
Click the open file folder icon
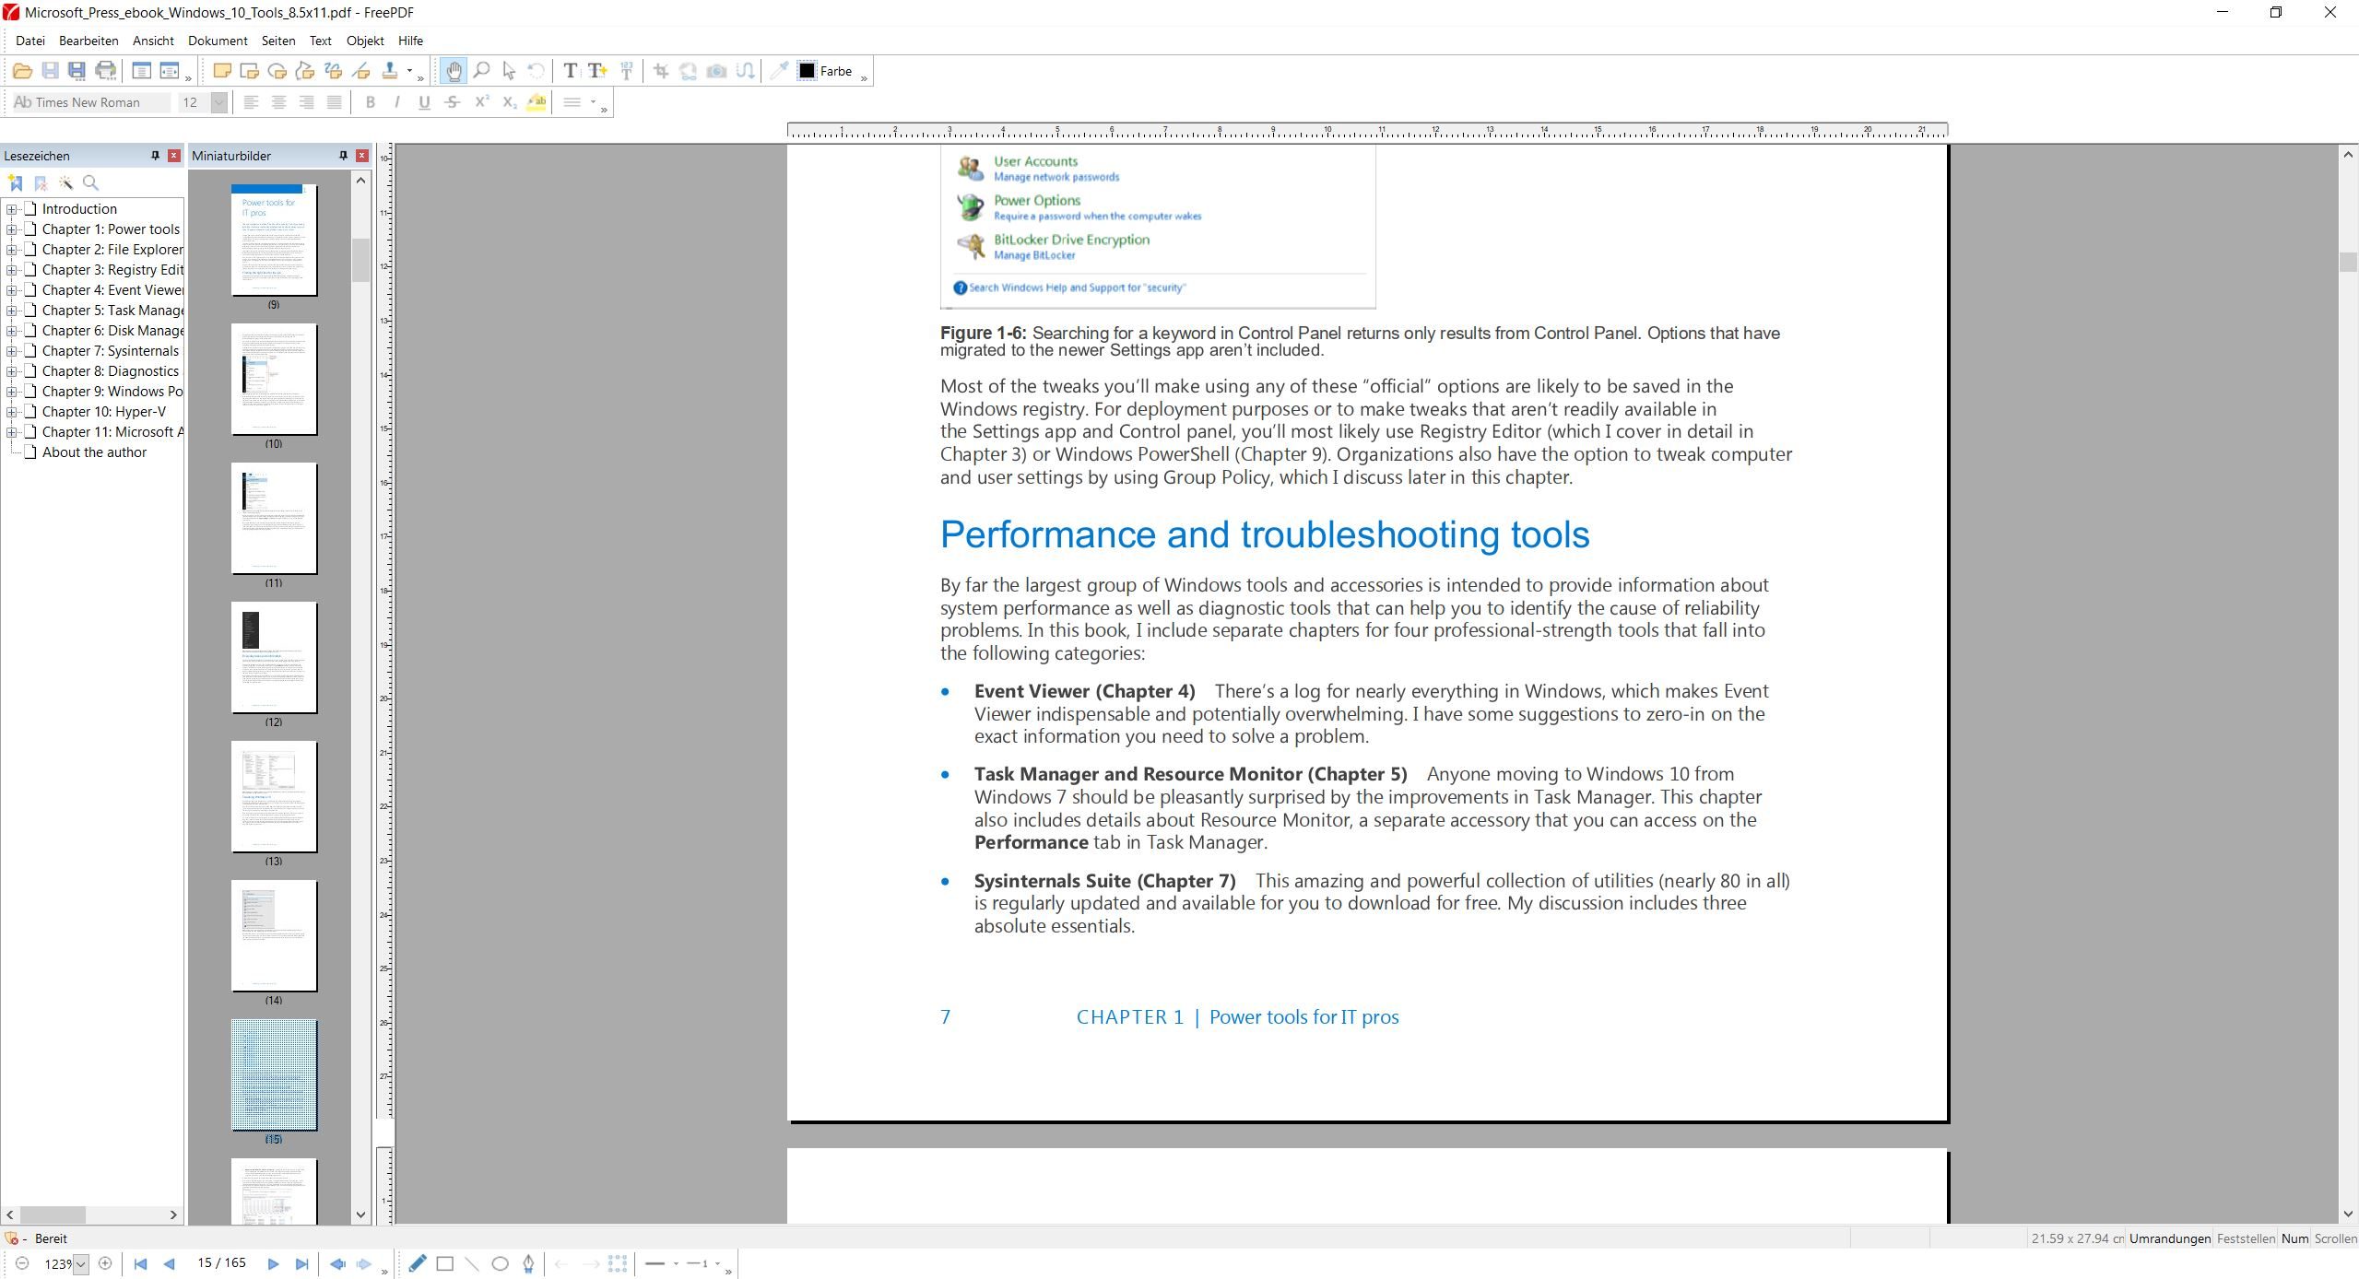(22, 71)
